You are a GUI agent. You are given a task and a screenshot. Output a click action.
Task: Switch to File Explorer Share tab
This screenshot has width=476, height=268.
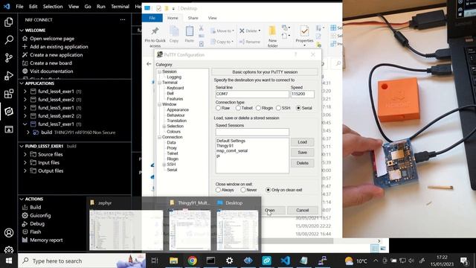click(x=193, y=18)
